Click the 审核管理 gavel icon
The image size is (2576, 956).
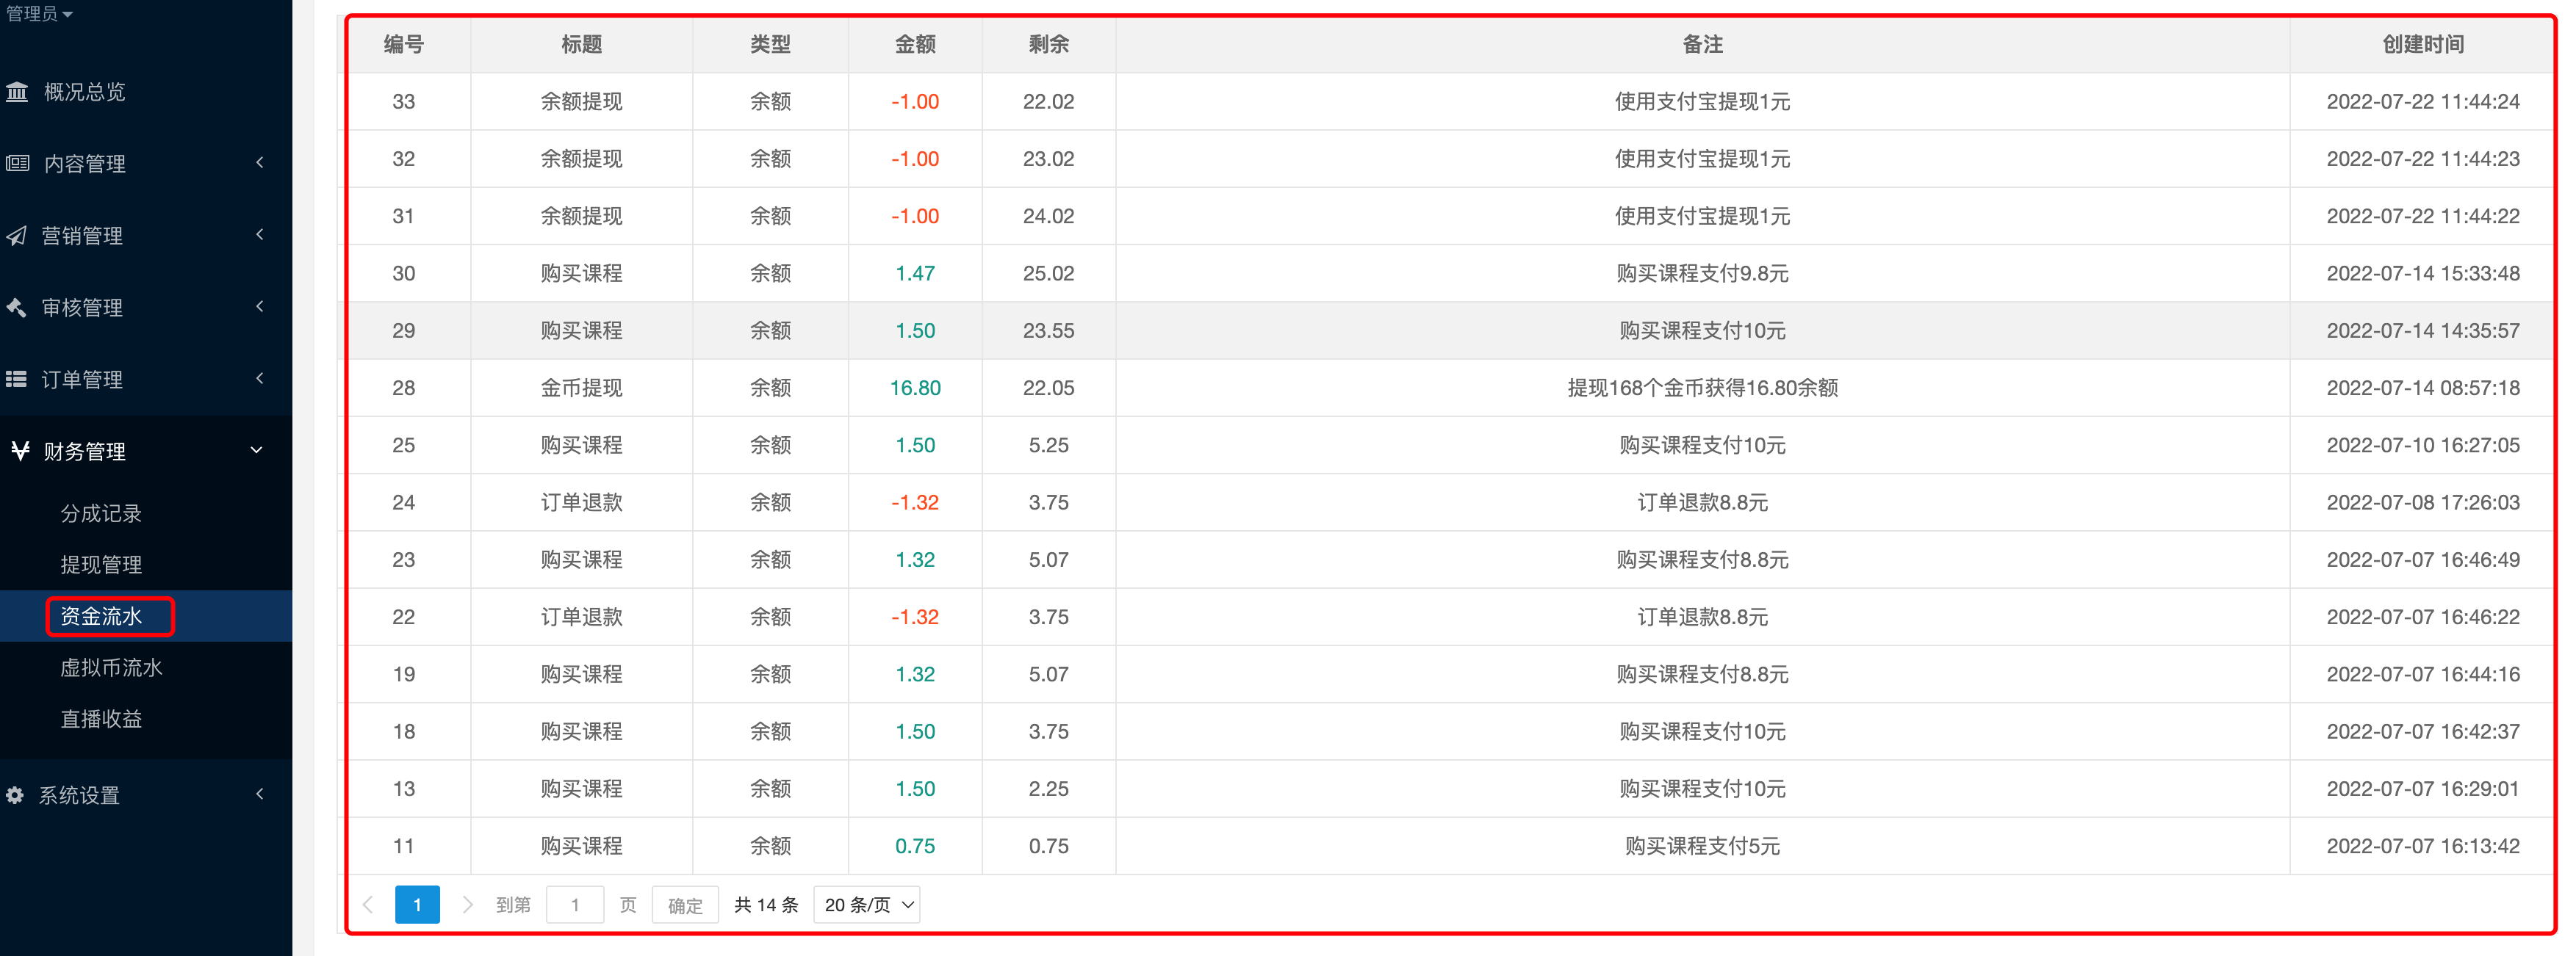(x=16, y=308)
